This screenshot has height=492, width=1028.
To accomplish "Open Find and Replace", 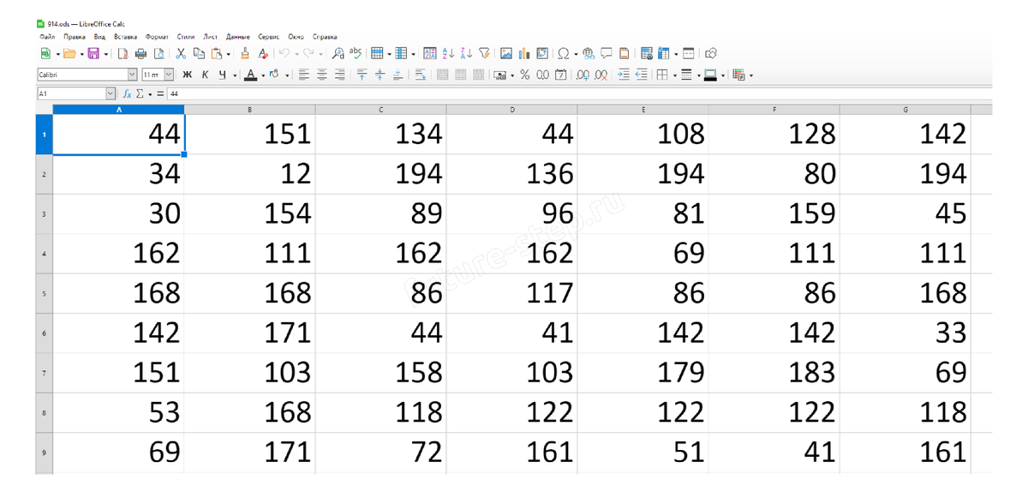I will point(338,53).
